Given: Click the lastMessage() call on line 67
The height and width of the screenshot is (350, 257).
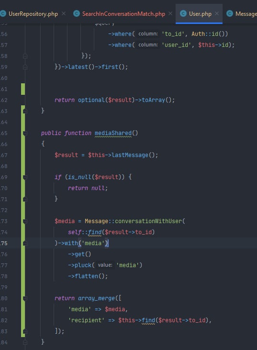Looking at the screenshot, I should coord(134,155).
